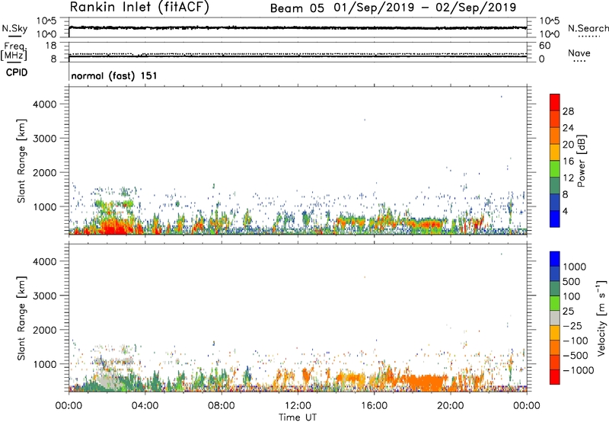Click the '-1000' value on the Velocity scale

578,370
